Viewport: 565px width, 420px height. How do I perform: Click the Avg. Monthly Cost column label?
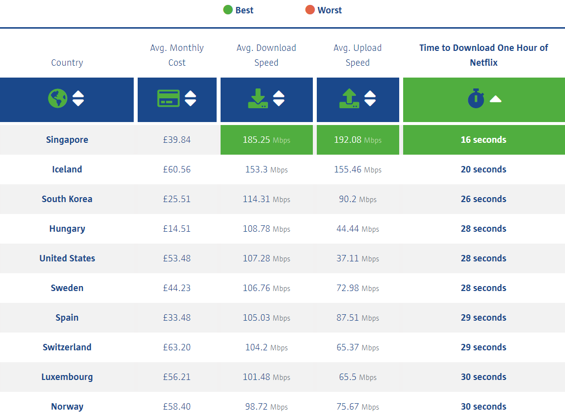177,55
